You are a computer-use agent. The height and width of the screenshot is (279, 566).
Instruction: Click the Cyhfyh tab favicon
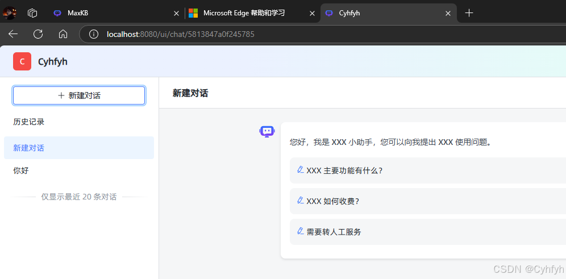tap(329, 14)
